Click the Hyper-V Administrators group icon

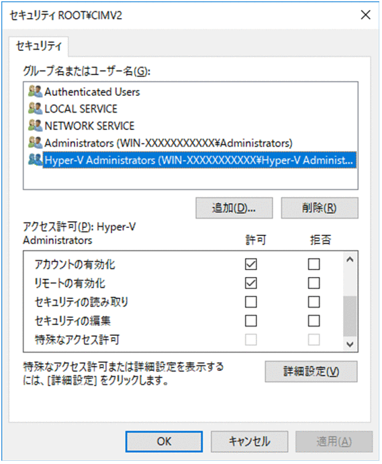[36, 160]
